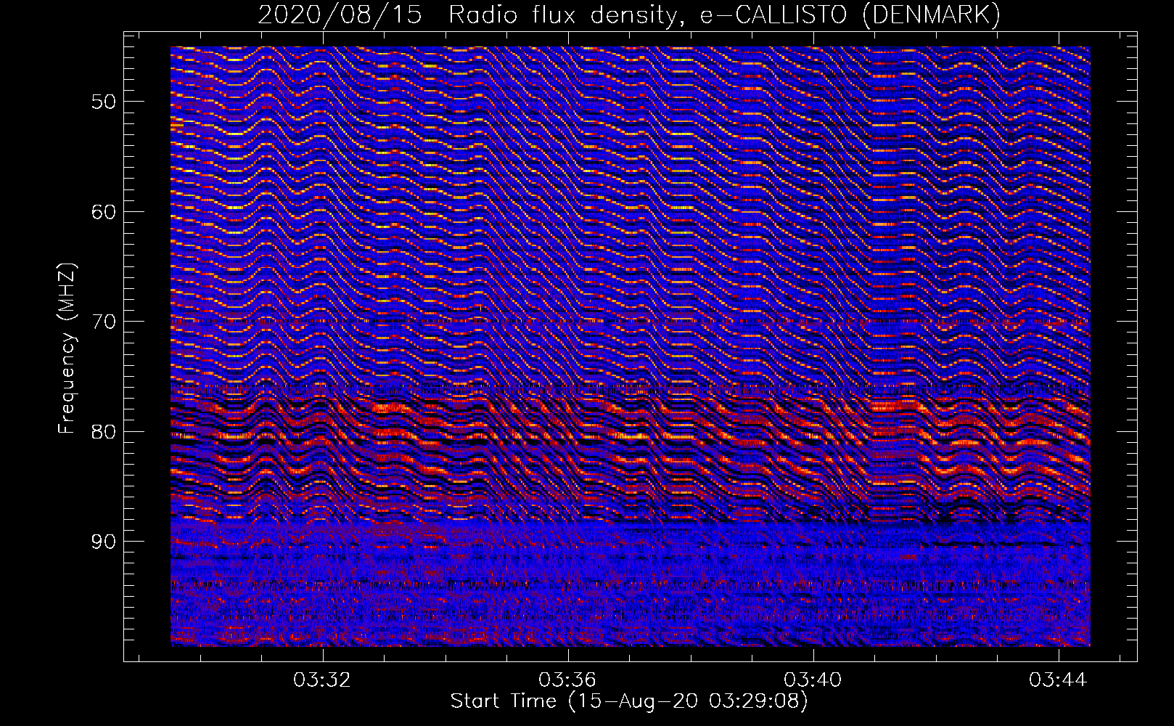Image resolution: width=1174 pixels, height=726 pixels.
Task: Click the 70 frequency tick label
Action: [x=104, y=322]
